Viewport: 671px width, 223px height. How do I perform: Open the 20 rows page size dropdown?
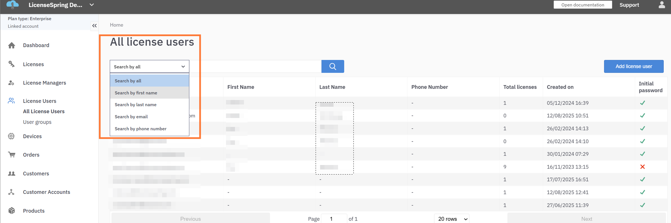point(452,219)
